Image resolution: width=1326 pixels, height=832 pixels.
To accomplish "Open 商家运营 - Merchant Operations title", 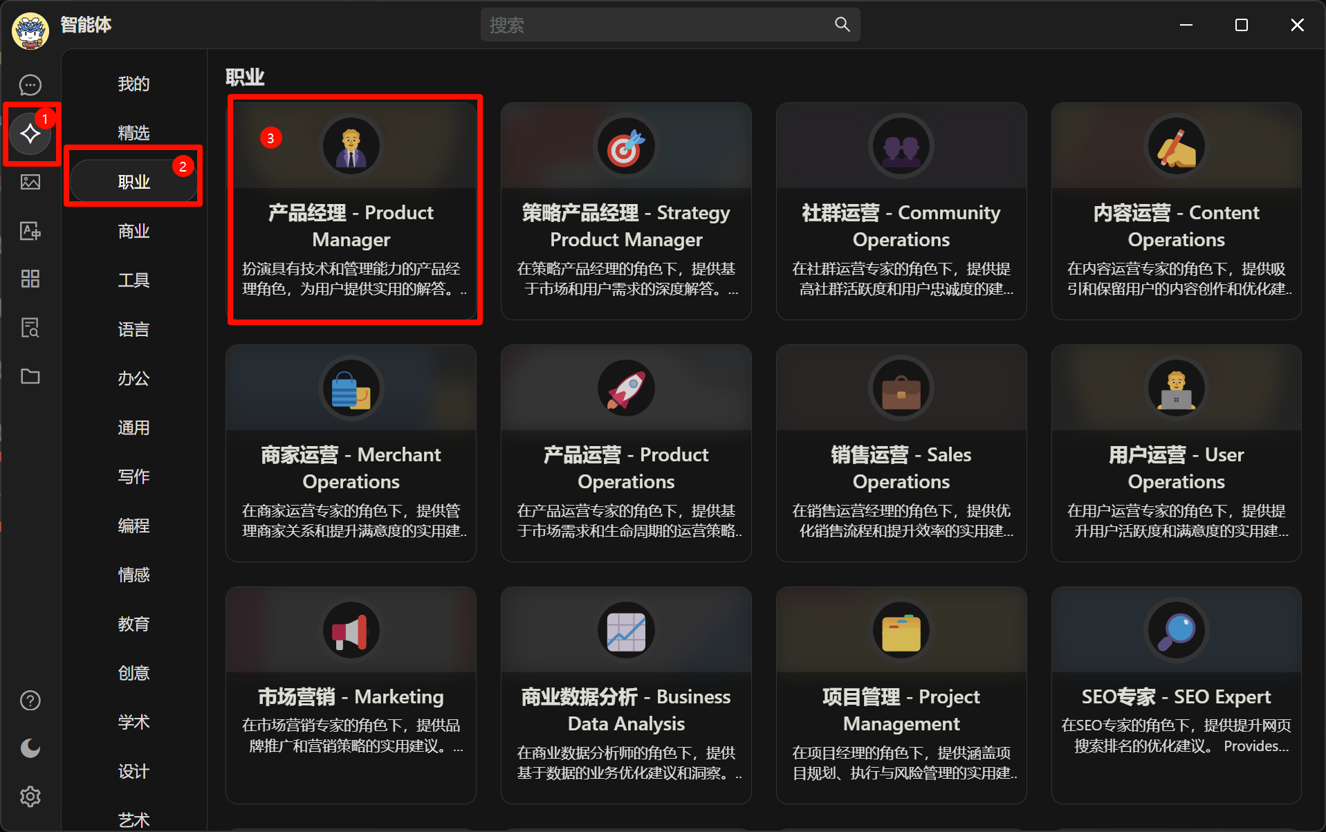I will click(351, 468).
